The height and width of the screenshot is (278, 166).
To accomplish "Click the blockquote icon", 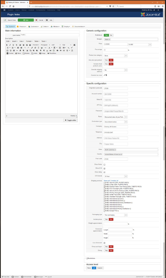I will click(x=51, y=50).
